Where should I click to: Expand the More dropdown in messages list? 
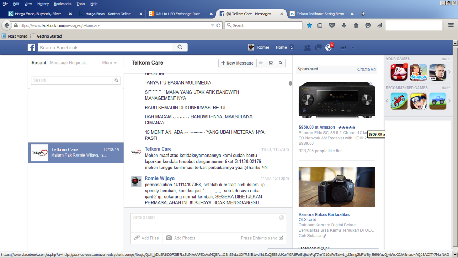pos(109,63)
